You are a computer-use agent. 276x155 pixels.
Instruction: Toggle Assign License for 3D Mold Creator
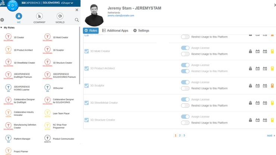click(185, 48)
